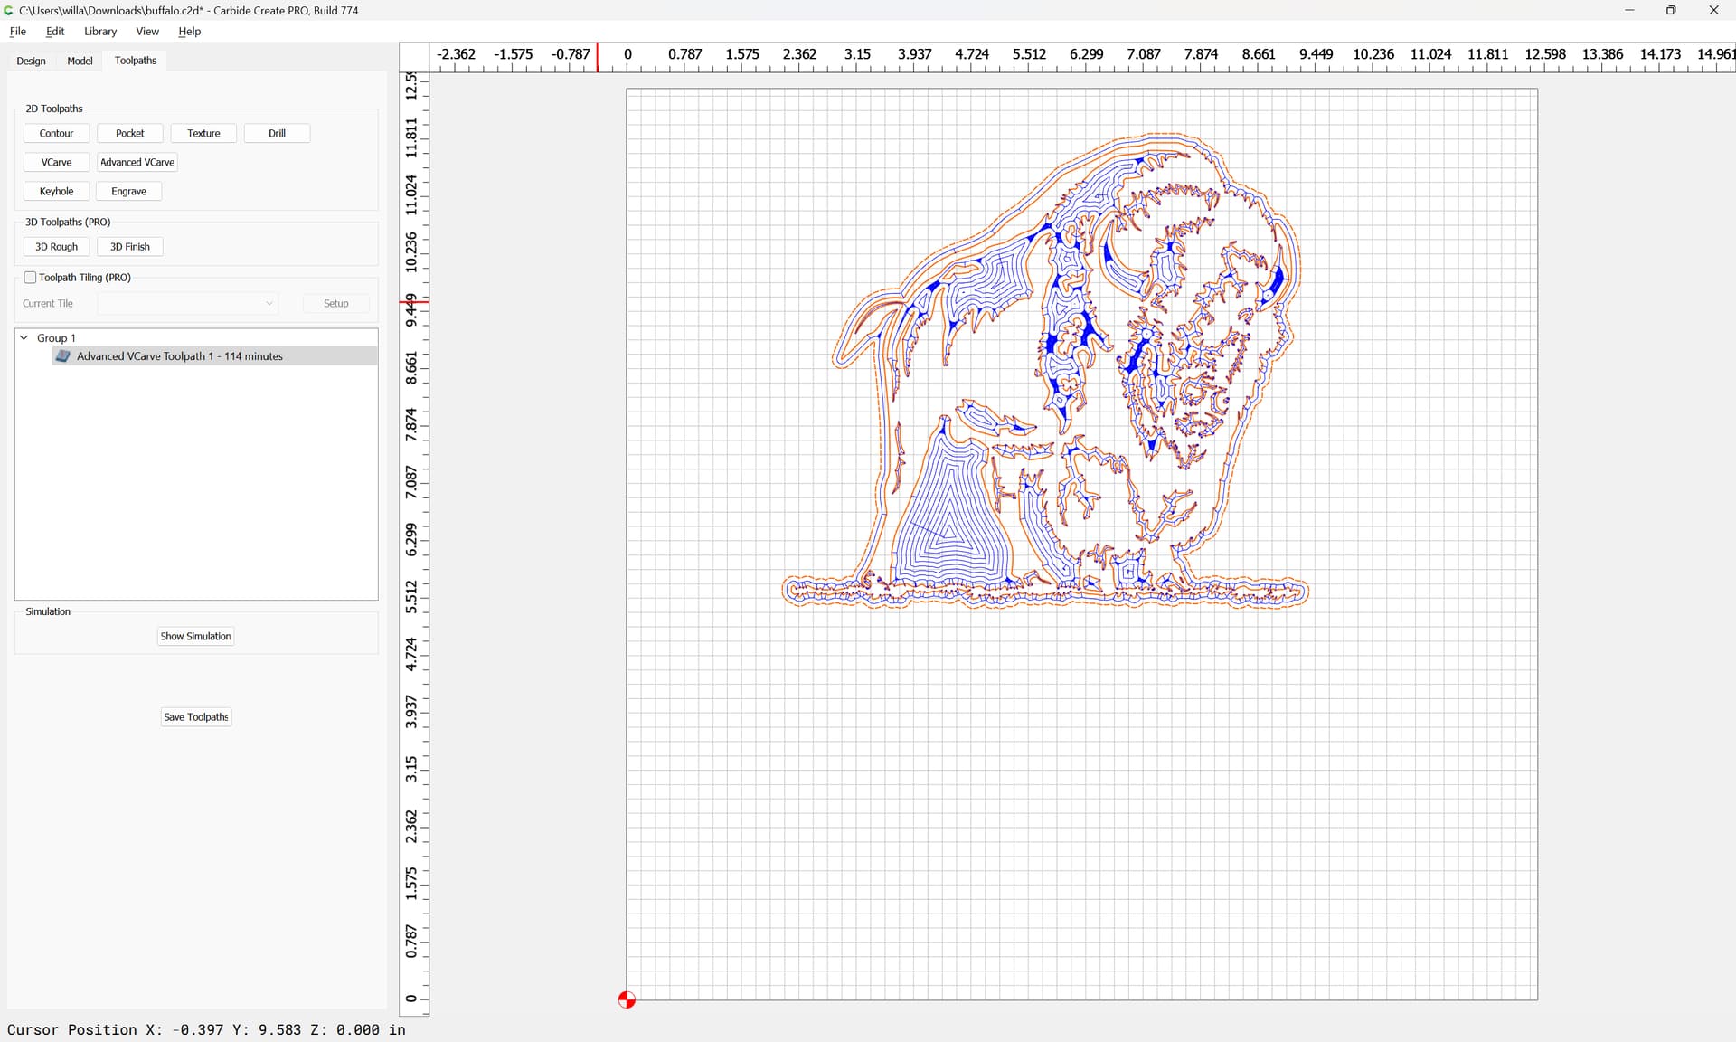Screen dimensions: 1736x1042
Task: Select Advanced VCarve Toolpath 1 row
Action: [215, 356]
